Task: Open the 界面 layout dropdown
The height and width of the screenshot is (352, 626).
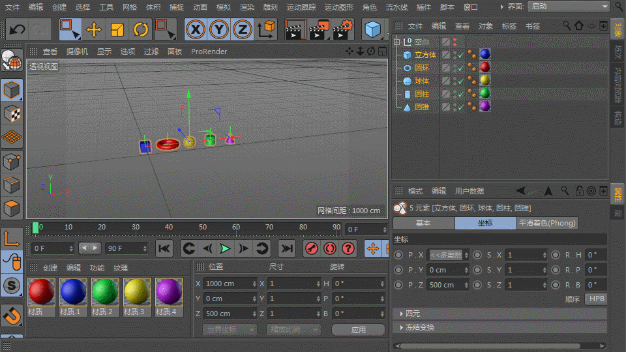Action: click(x=569, y=7)
